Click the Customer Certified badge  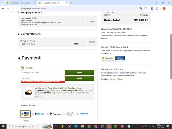click(120, 59)
